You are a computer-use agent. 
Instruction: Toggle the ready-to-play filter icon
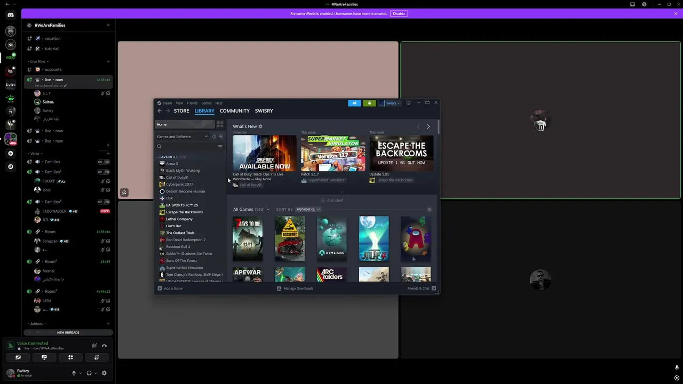221,137
